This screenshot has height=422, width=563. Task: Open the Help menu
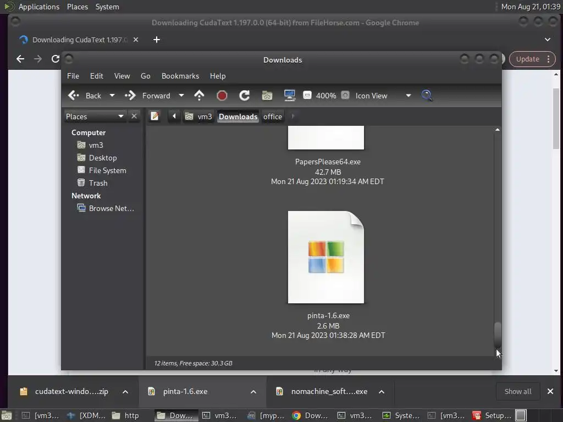pos(218,76)
